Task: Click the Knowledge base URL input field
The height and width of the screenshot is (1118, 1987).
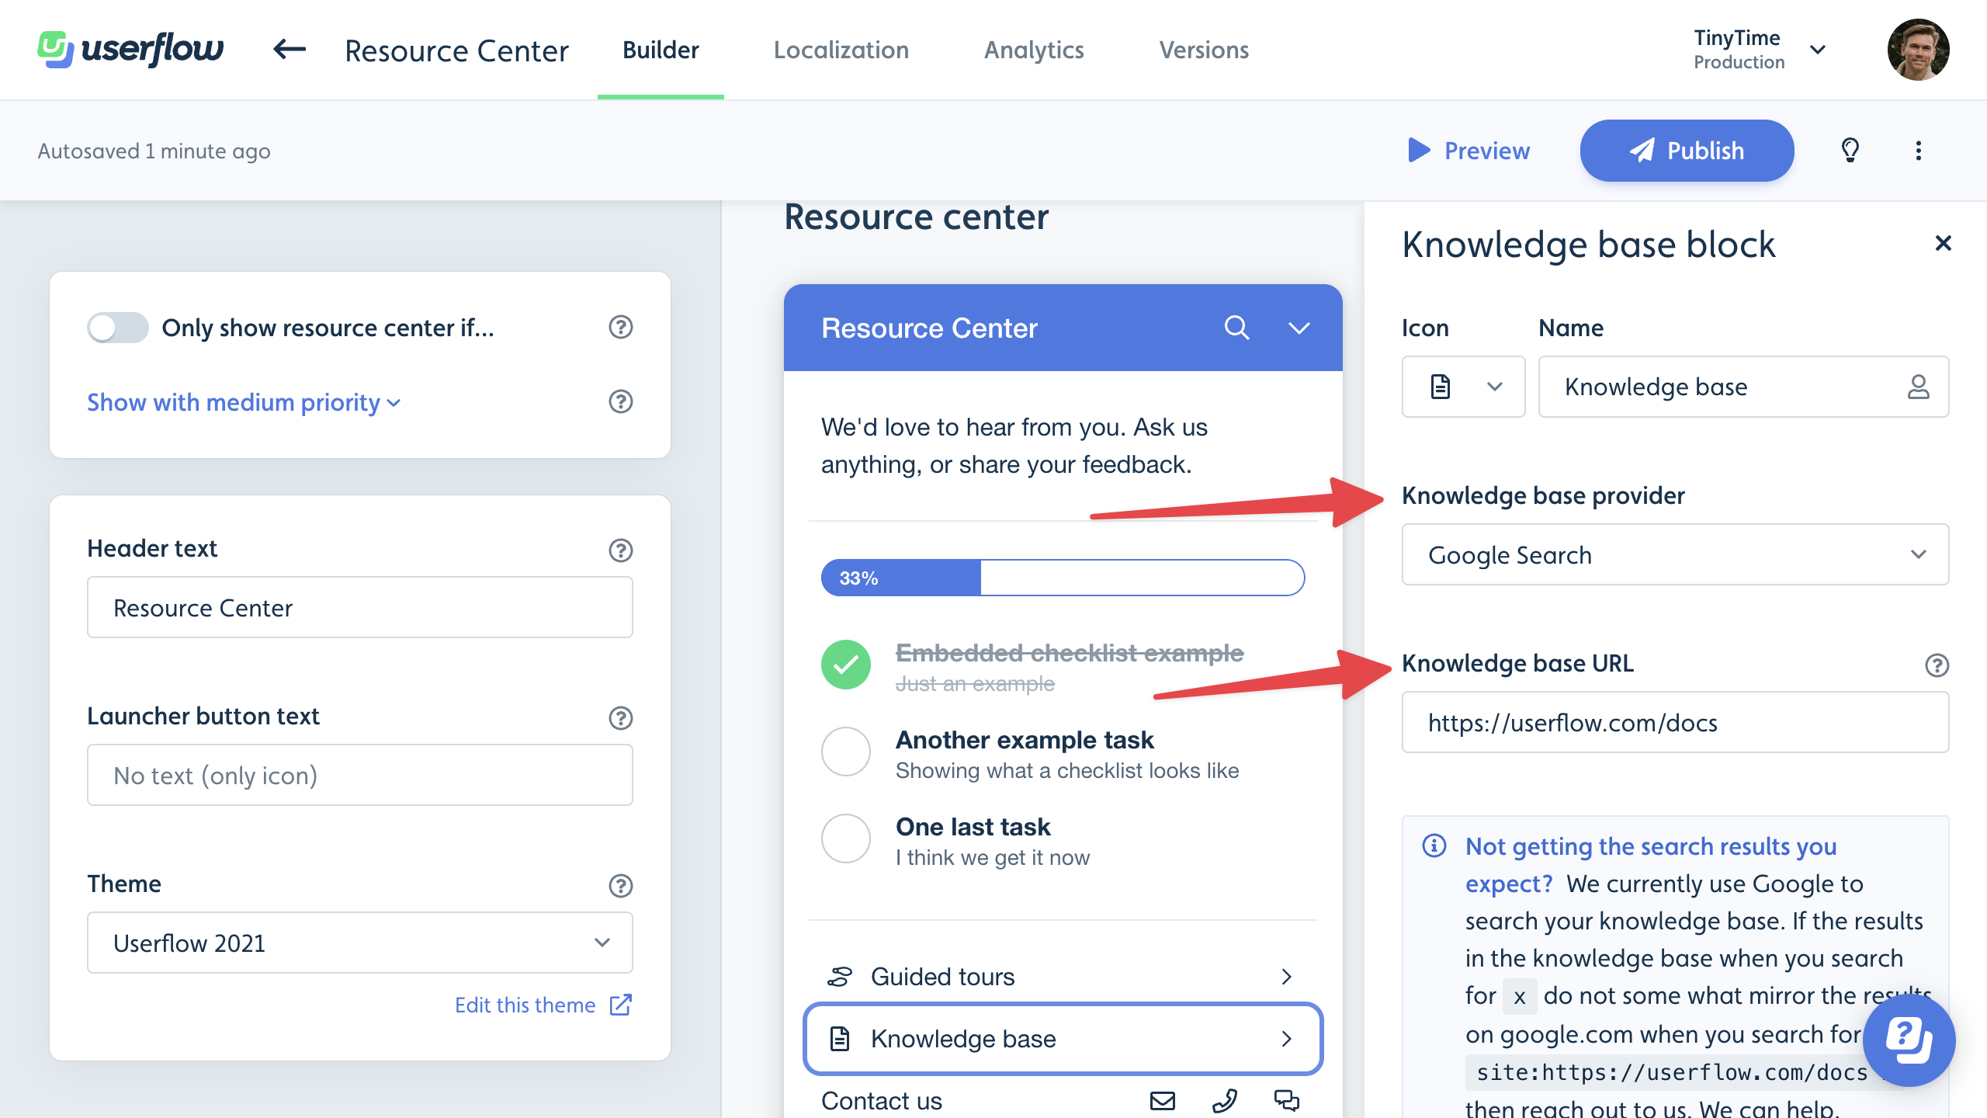Action: tap(1676, 722)
